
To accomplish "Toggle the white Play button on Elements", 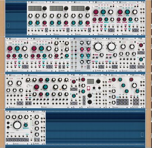I will 28,86.
